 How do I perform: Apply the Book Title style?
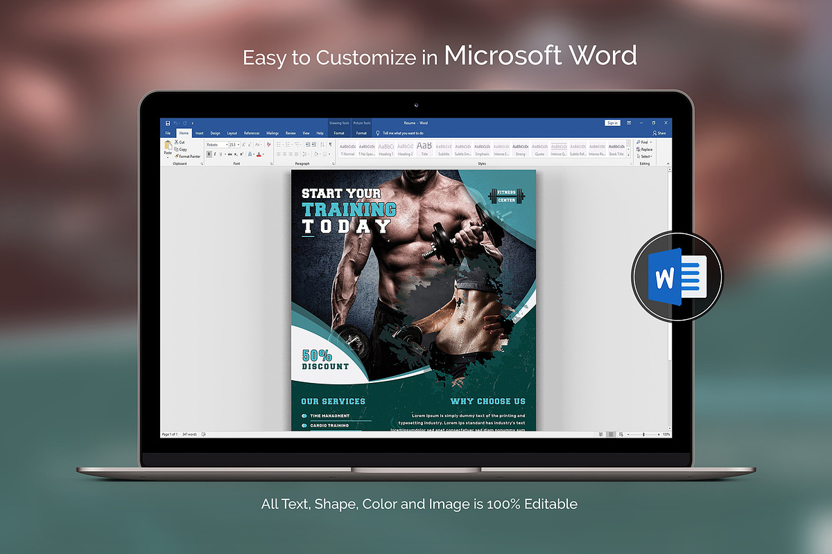pos(616,150)
